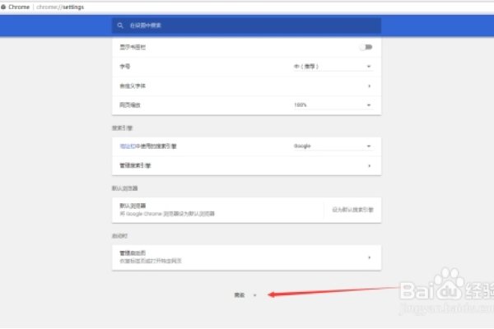
Task: Expand the 高级 advanced section
Action: [x=245, y=295]
